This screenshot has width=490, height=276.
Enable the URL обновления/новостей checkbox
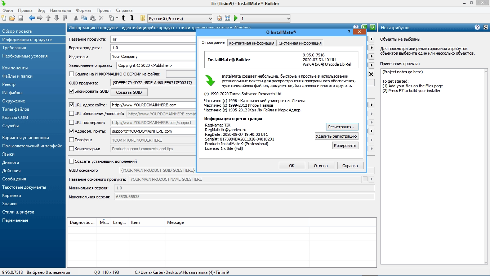tap(71, 114)
